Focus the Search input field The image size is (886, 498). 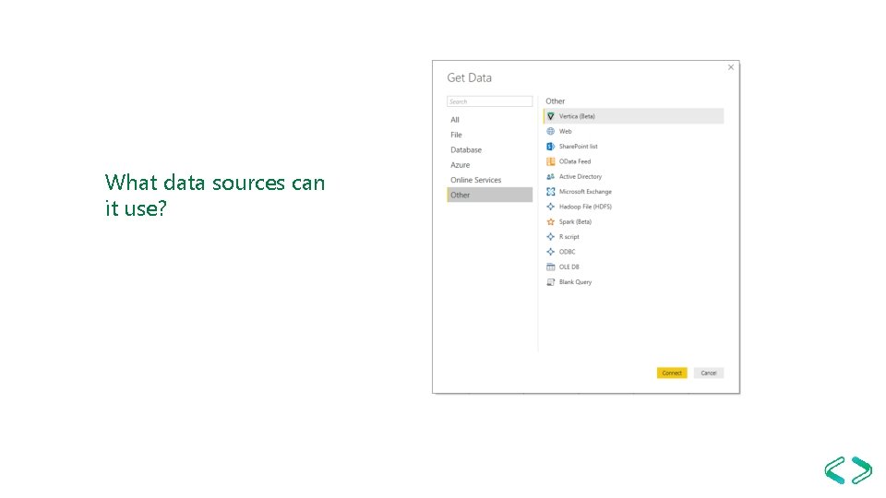[x=489, y=101]
